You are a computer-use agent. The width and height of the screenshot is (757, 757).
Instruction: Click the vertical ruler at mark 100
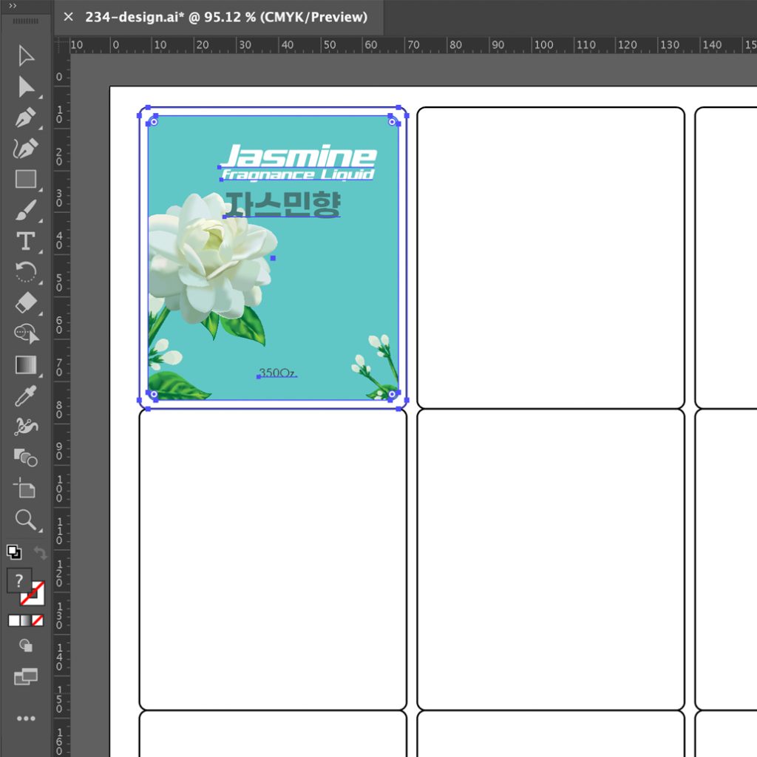[61, 488]
